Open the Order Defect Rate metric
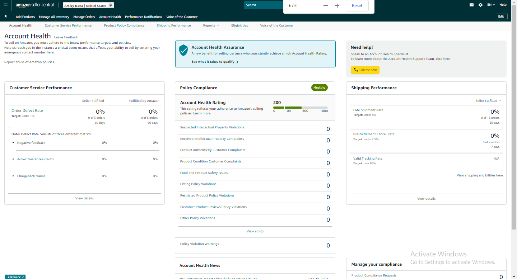This screenshot has height=279, width=517. click(x=27, y=110)
